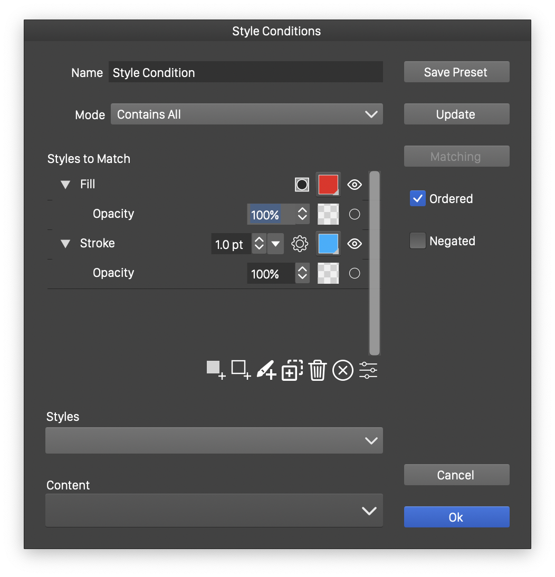
Task: Open stroke settings gear icon
Action: coord(300,244)
